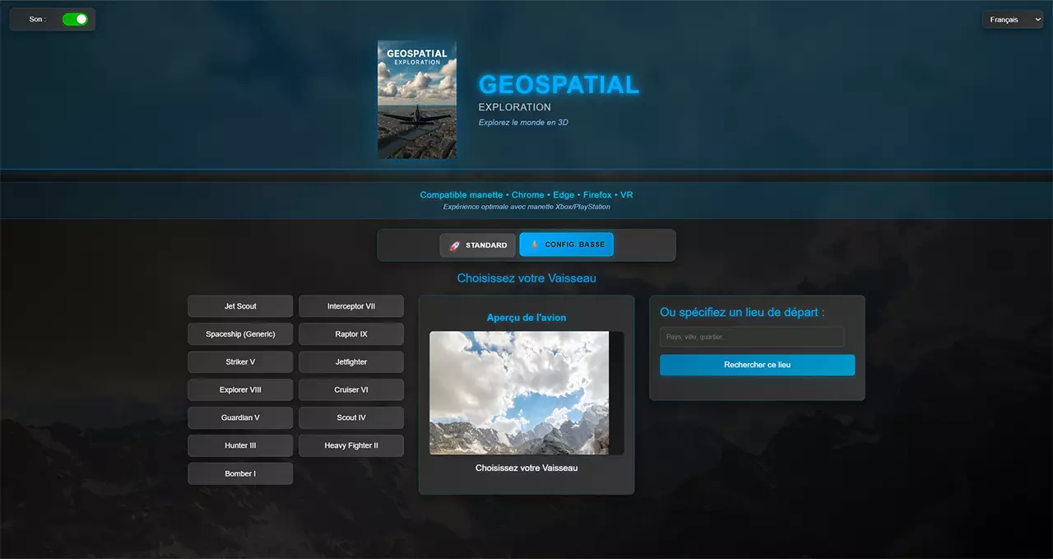Click the Geospatial Exploration logo image

(416, 99)
